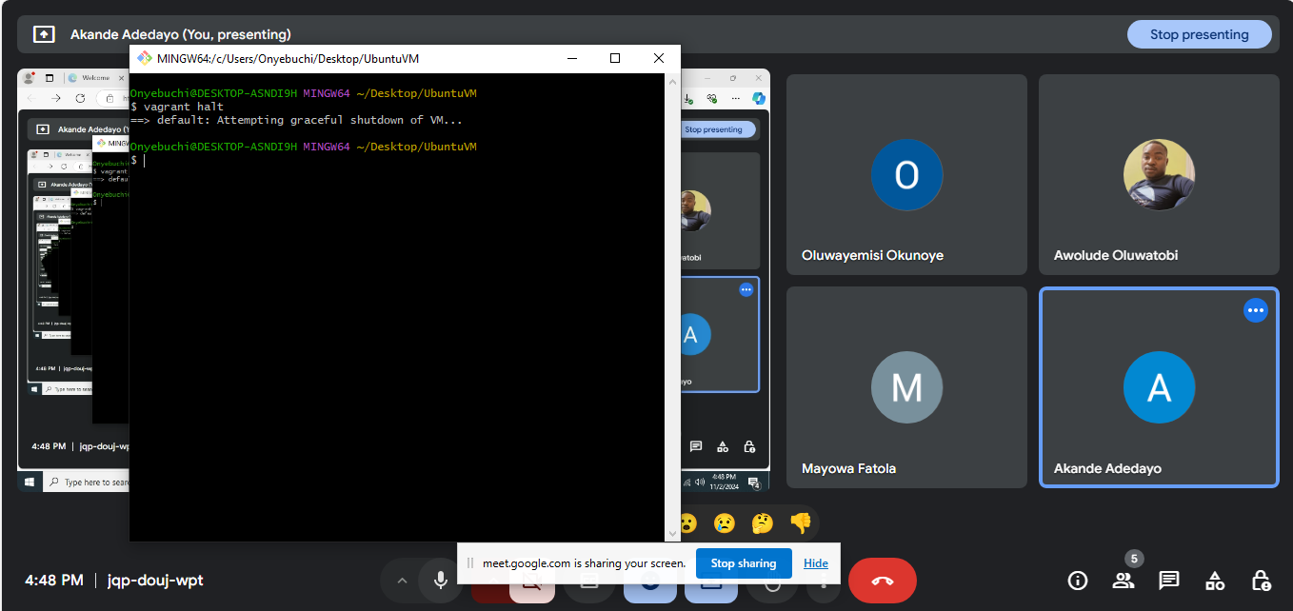Open host controls lock icon
The width and height of the screenshot is (1293, 611).
(x=1261, y=581)
